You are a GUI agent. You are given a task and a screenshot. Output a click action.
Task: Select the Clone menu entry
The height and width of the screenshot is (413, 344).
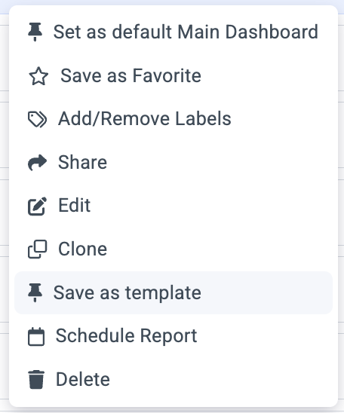coord(174,249)
